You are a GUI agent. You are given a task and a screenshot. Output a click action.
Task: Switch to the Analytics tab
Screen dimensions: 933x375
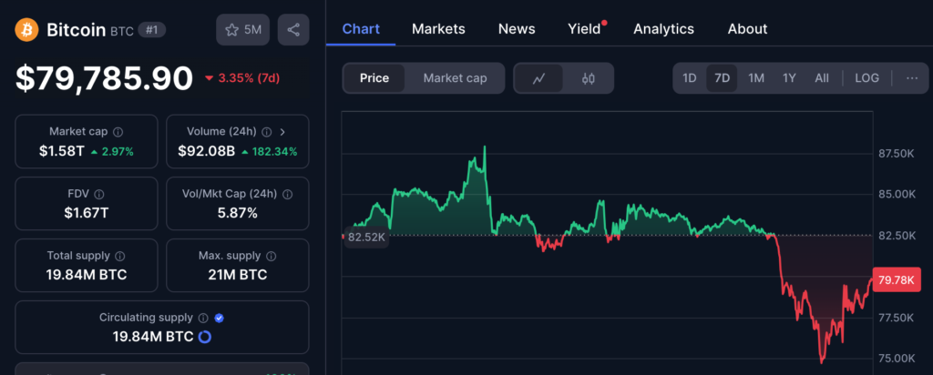[x=663, y=29]
